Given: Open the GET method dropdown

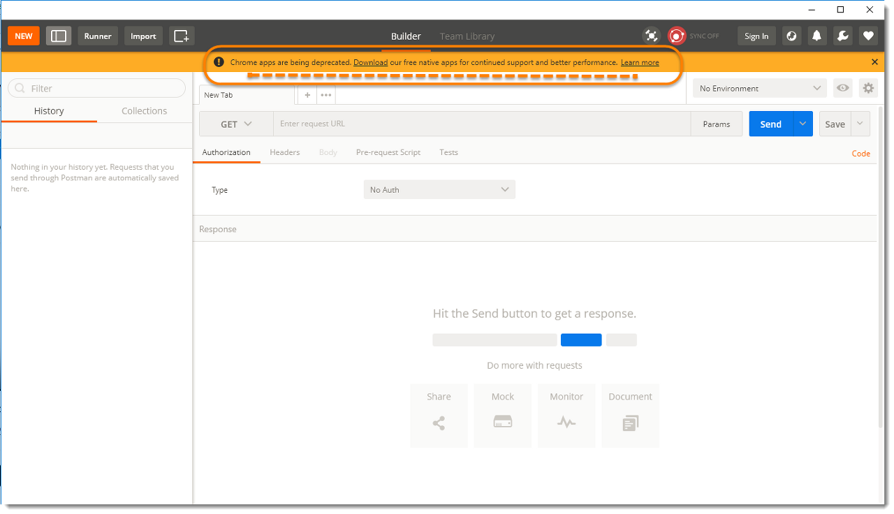Looking at the screenshot, I should (236, 124).
